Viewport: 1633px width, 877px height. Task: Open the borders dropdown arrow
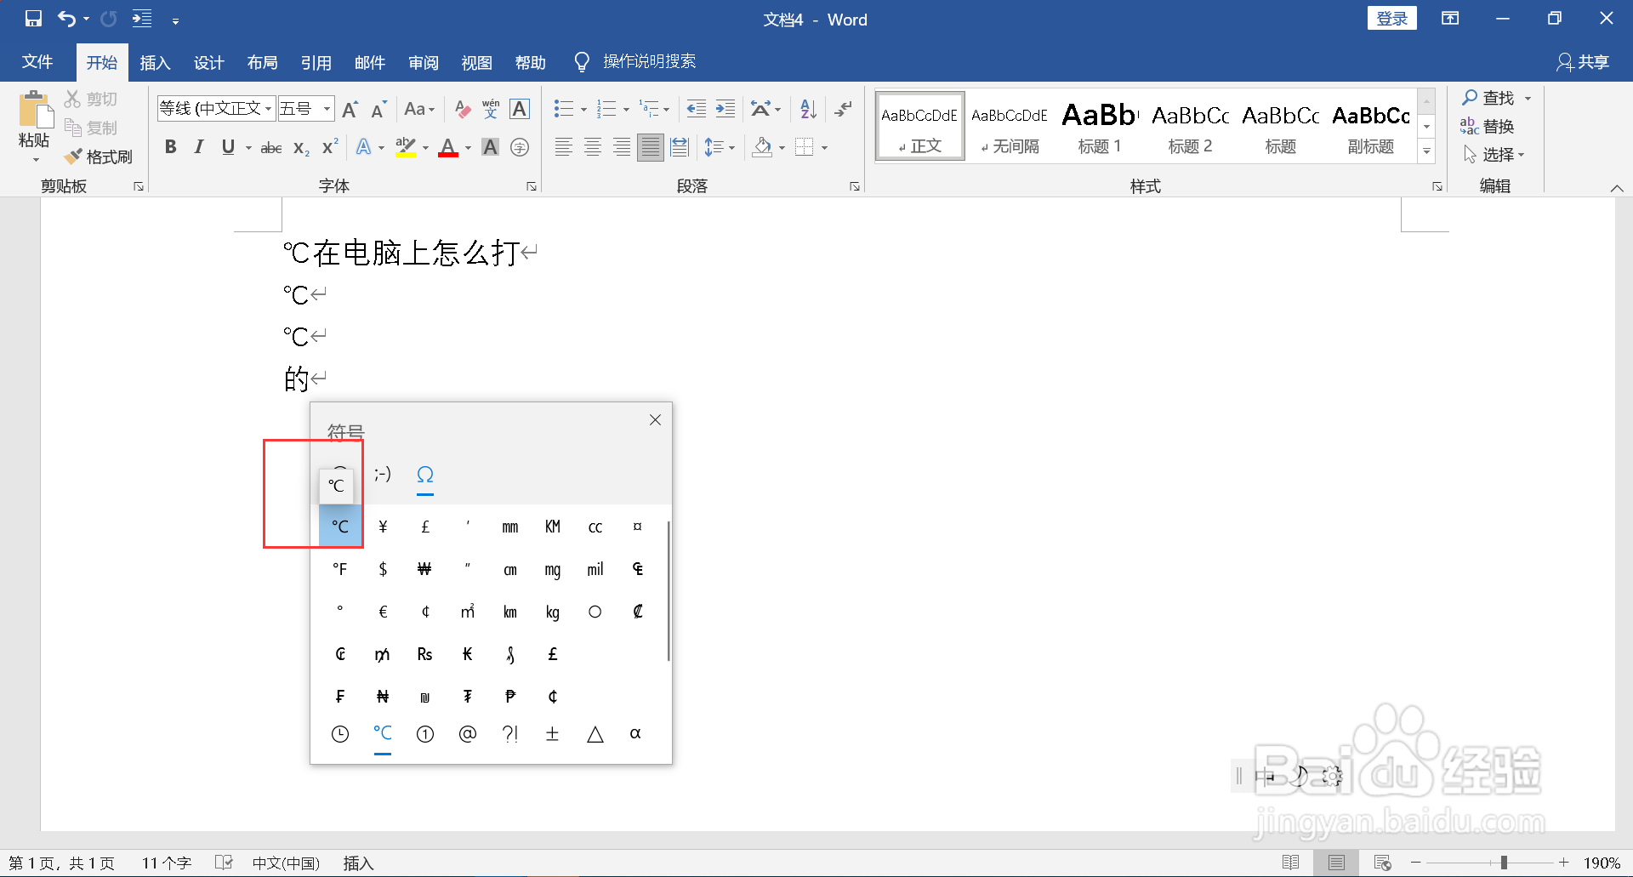pos(824,148)
